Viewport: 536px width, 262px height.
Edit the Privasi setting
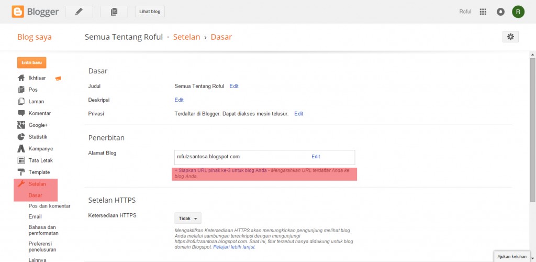pos(299,114)
